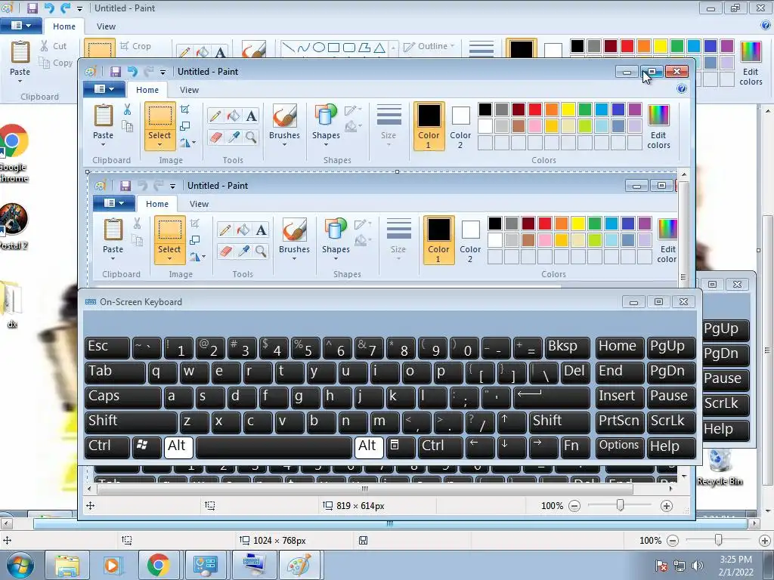The image size is (774, 580).
Task: Click the Select rectangle icon in front Paint
Action: (x=160, y=116)
